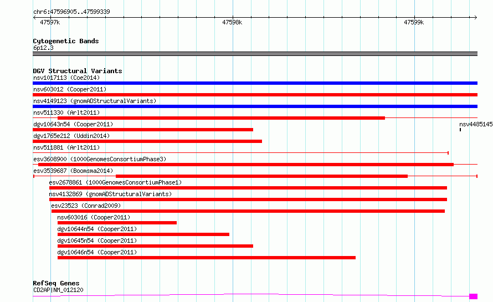Open the CD2AP|NM_012120 gene label
This screenshot has height=302, width=493.
coord(58,290)
